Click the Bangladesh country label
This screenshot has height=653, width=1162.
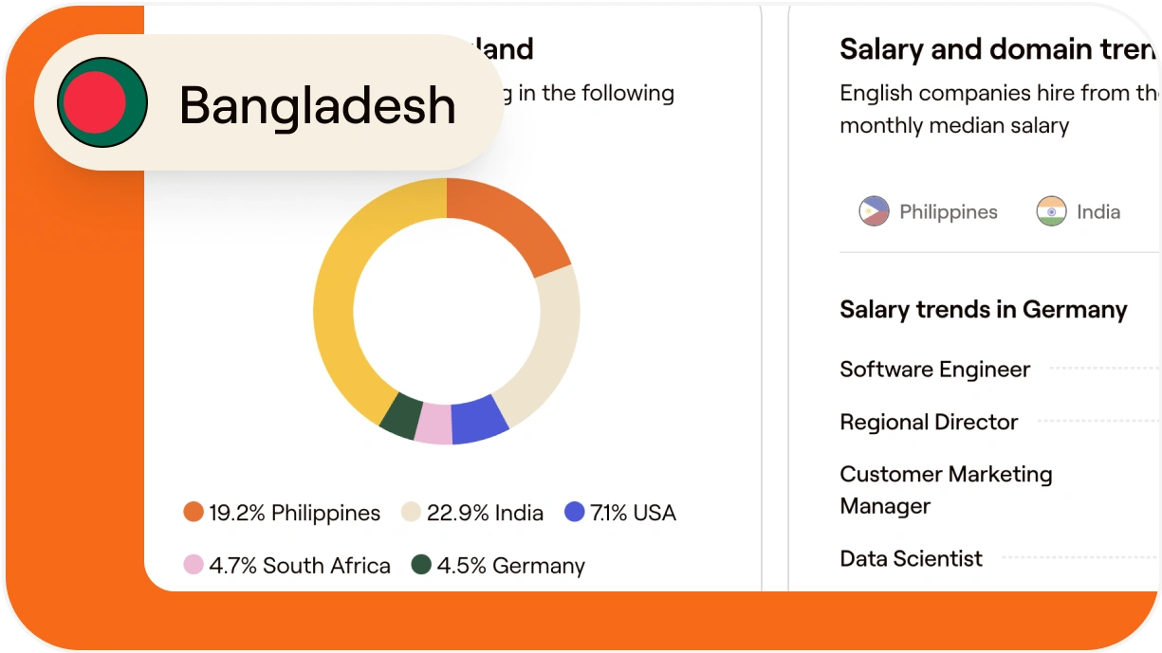[x=317, y=104]
